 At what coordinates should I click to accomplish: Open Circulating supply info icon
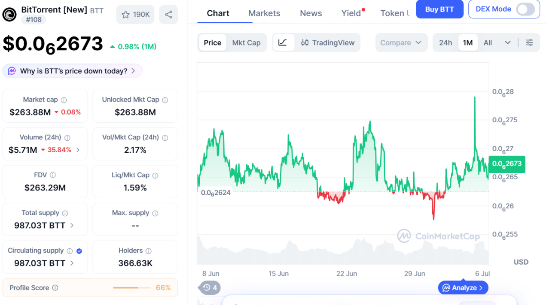pyautogui.click(x=70, y=251)
